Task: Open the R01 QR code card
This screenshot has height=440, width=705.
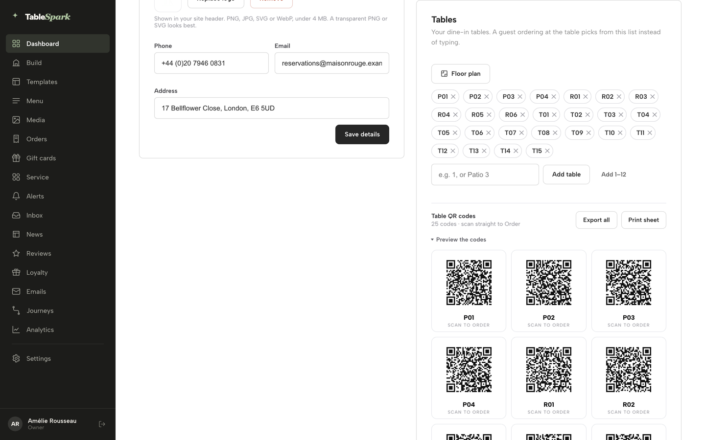Action: click(x=549, y=378)
